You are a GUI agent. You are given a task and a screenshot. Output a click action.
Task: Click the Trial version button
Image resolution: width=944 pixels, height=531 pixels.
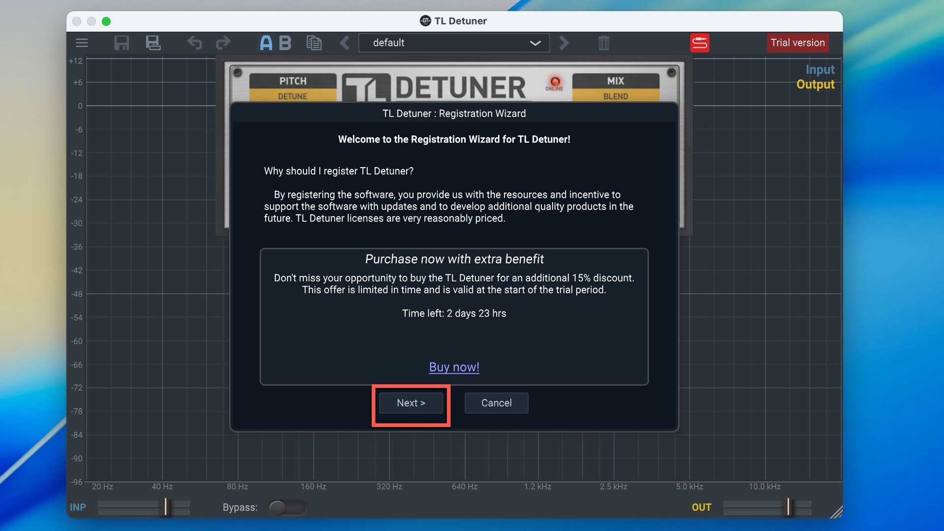[x=797, y=43]
